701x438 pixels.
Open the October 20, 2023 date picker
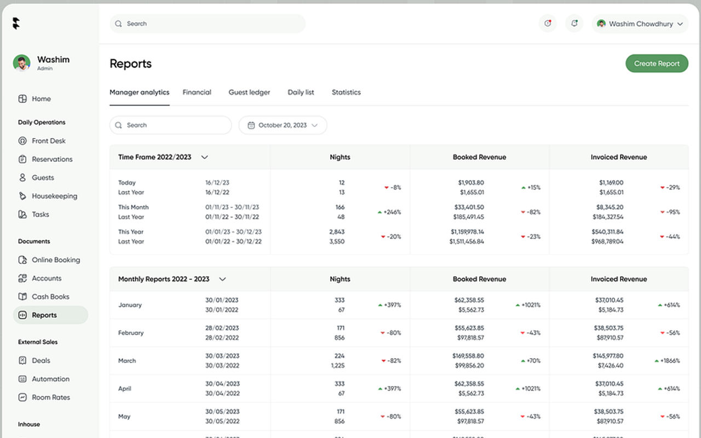(283, 125)
